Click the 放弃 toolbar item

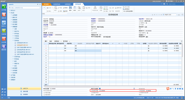pos(65,11)
